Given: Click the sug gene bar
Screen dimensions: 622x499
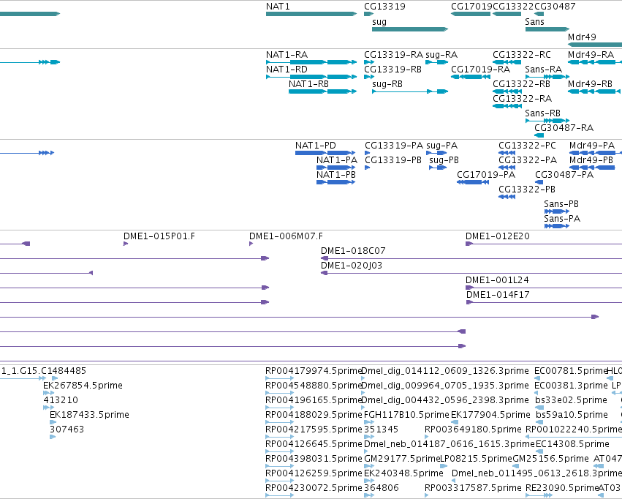Looking at the screenshot, I should (410, 29).
